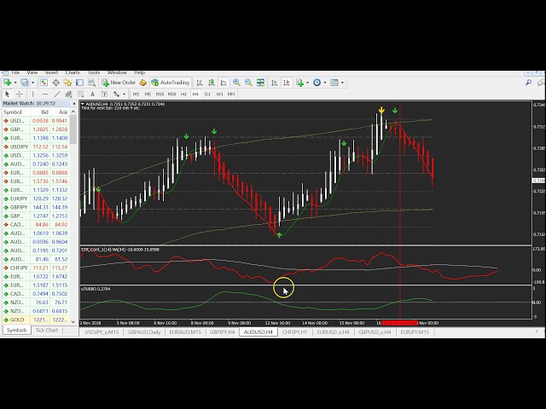Image resolution: width=546 pixels, height=409 pixels.
Task: Open the CHFJPY,H1 chart tab
Action: (x=295, y=331)
